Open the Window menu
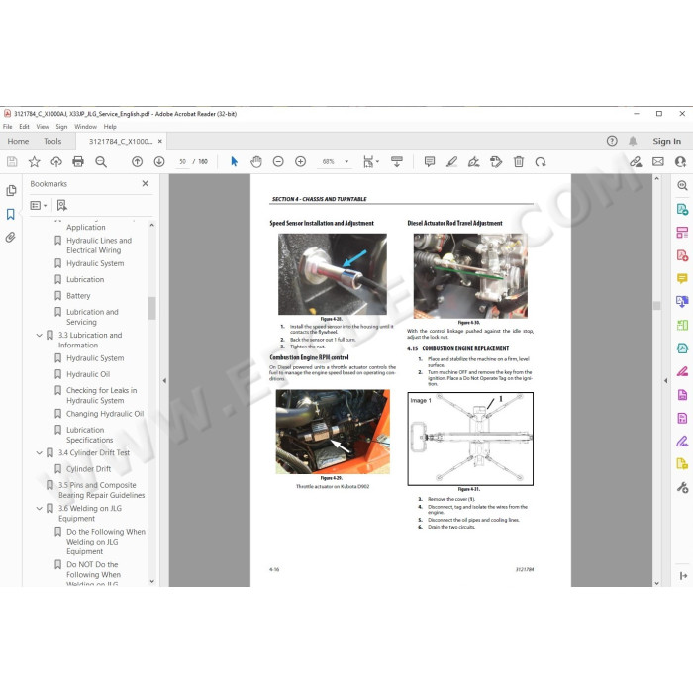This screenshot has height=693, width=693. 85,127
